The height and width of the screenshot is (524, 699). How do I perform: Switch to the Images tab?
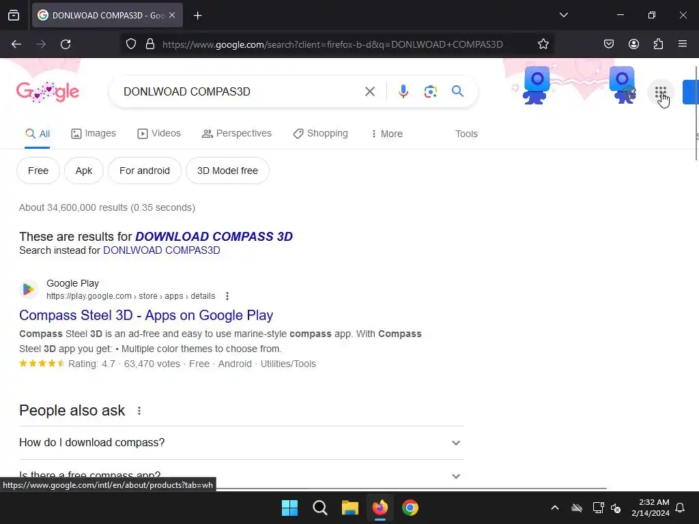93,134
